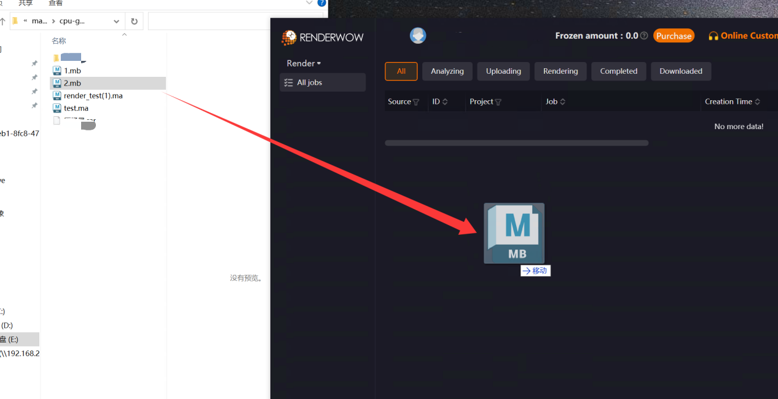The height and width of the screenshot is (399, 778).
Task: Show the Uploading jobs tab
Action: [503, 71]
